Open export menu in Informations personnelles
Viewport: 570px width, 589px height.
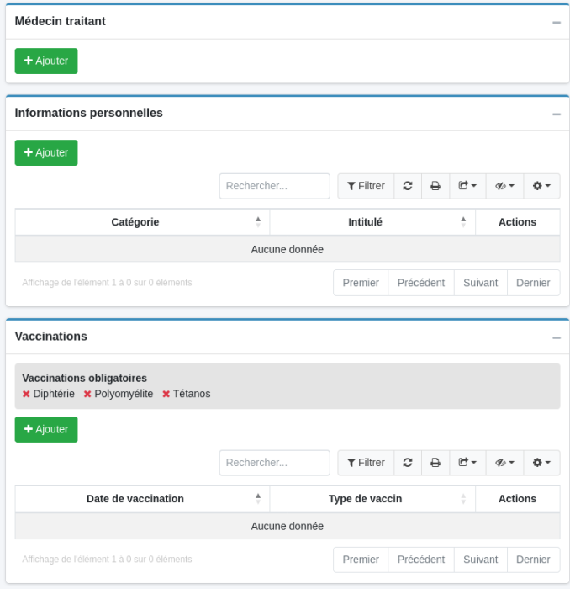click(x=467, y=186)
